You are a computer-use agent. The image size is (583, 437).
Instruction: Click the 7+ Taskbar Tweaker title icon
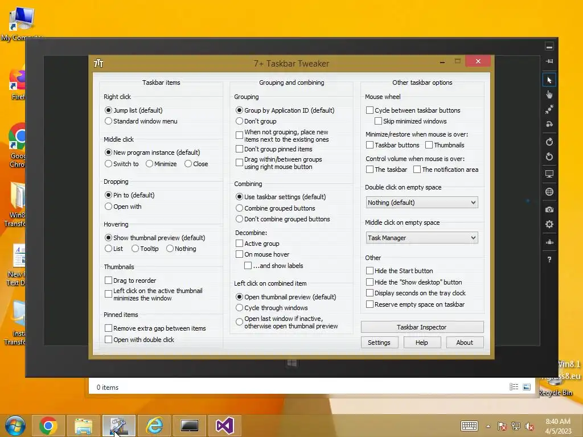tap(98, 64)
